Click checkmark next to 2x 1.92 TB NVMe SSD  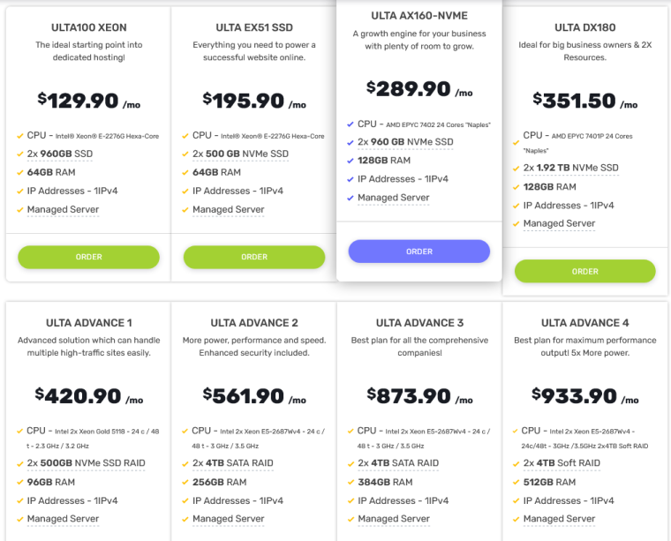pos(516,168)
